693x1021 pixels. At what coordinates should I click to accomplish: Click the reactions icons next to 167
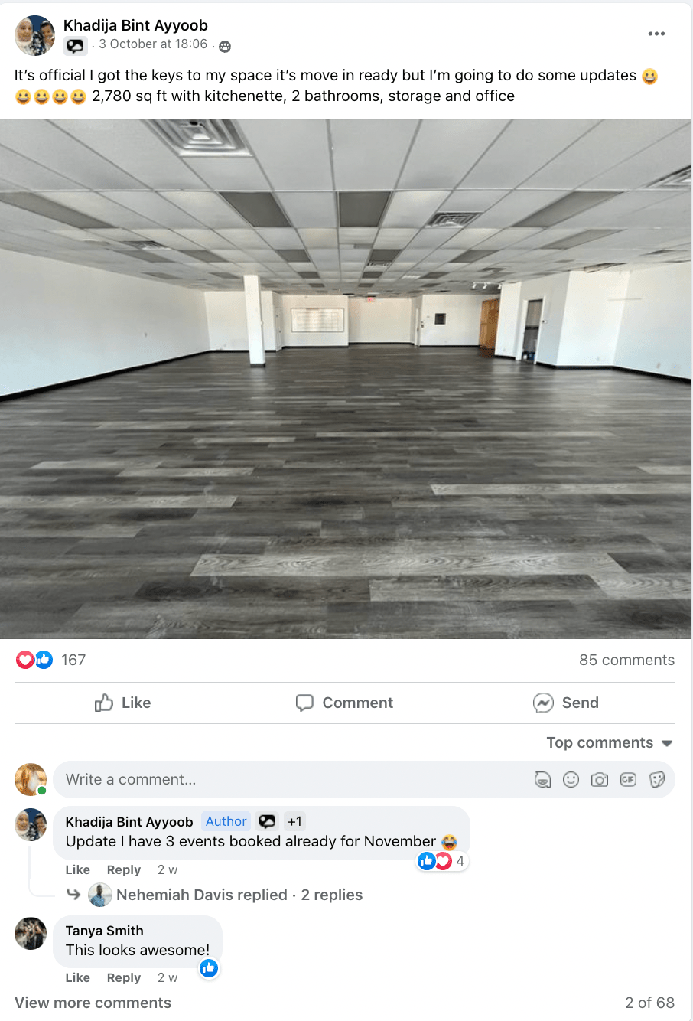(34, 660)
